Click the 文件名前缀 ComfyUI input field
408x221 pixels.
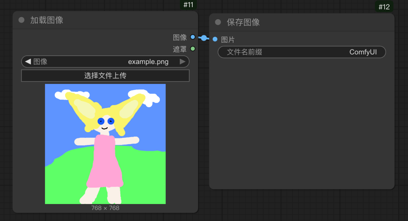(x=302, y=52)
